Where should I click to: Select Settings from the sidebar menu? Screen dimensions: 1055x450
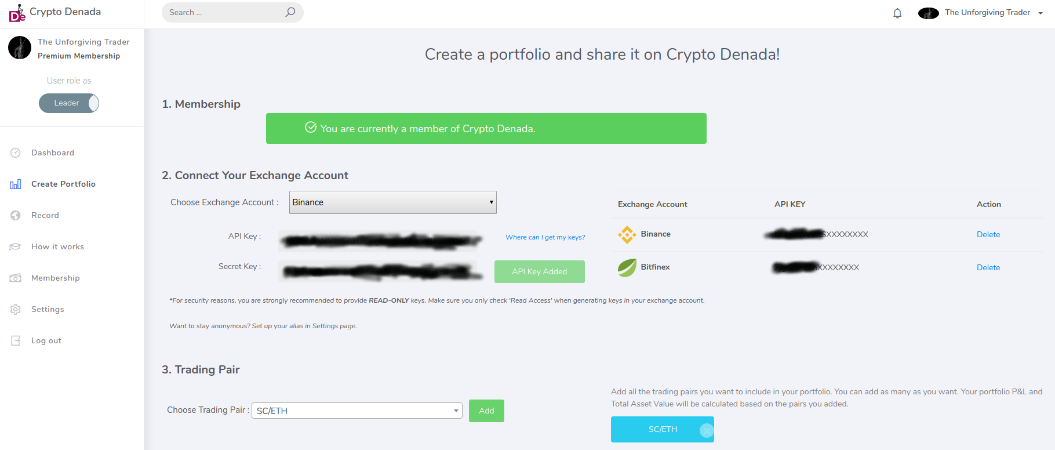pyautogui.click(x=48, y=309)
